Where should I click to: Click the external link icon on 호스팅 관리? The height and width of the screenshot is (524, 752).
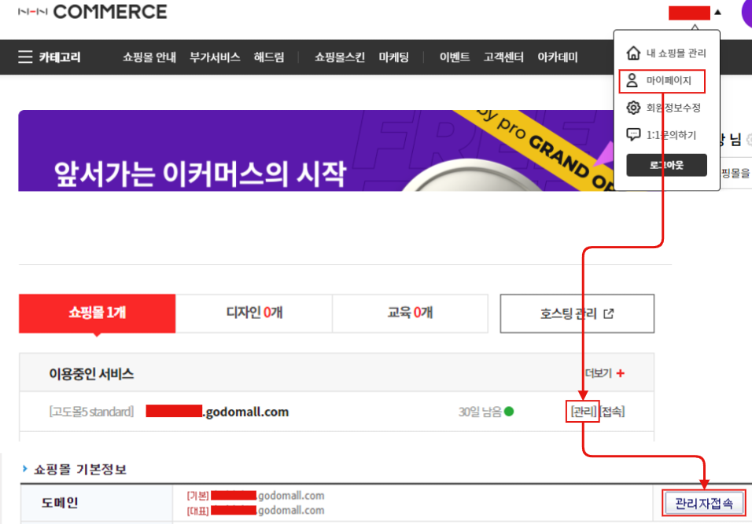pos(609,313)
